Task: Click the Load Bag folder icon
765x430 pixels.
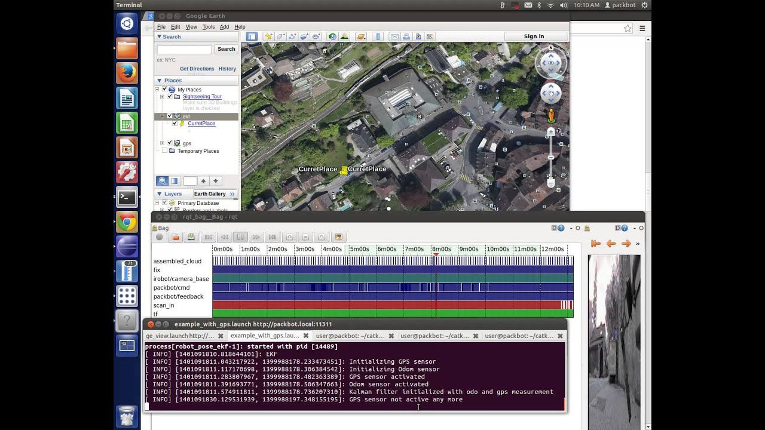Action: click(x=175, y=237)
